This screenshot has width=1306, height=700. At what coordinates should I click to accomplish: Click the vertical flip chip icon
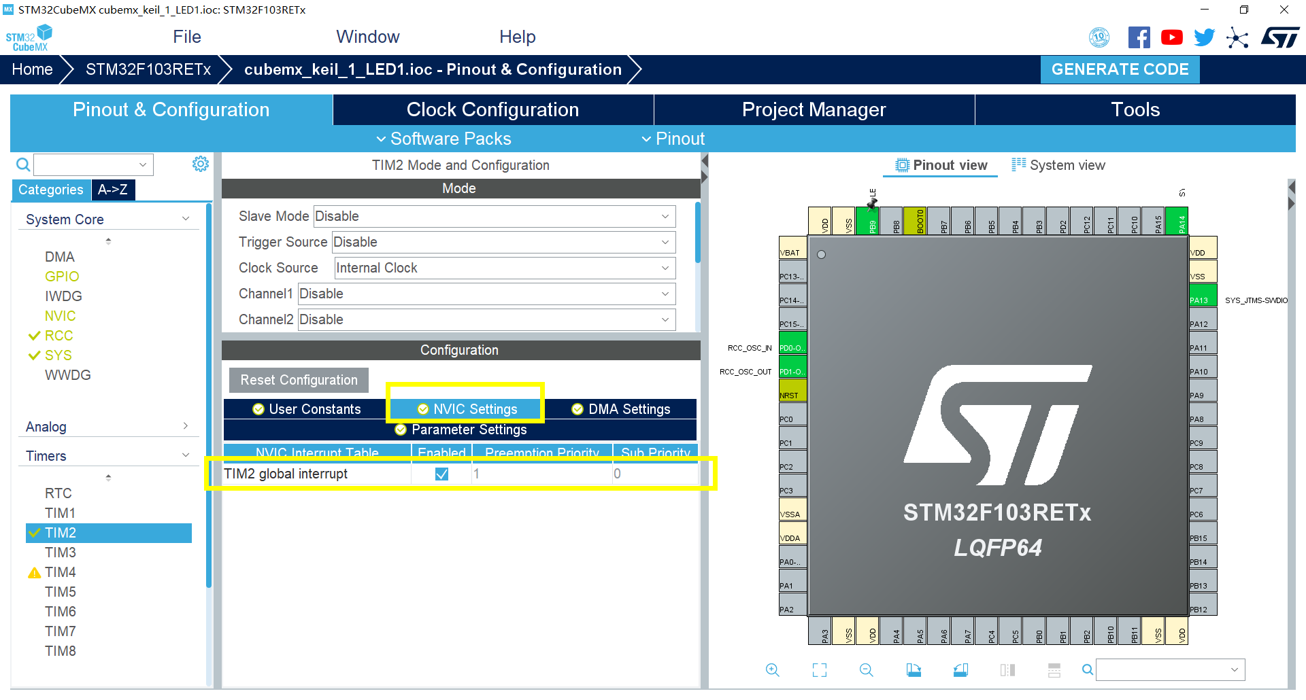pos(1007,670)
